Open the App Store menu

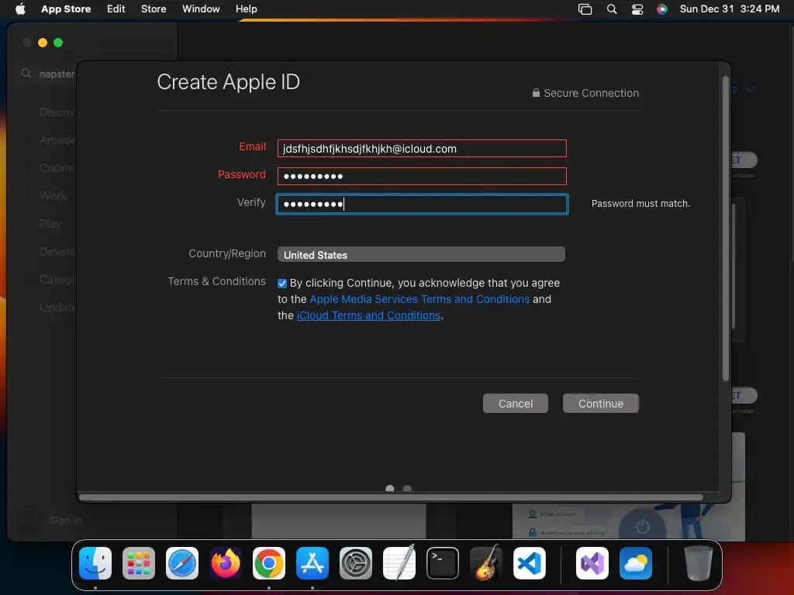pyautogui.click(x=66, y=9)
